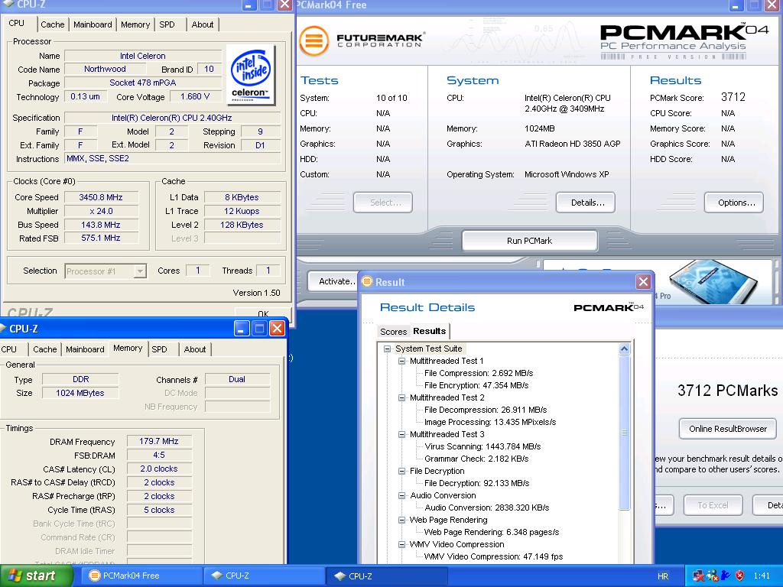
Task: Open Cache tab in lower CPU-Z window
Action: pos(45,349)
